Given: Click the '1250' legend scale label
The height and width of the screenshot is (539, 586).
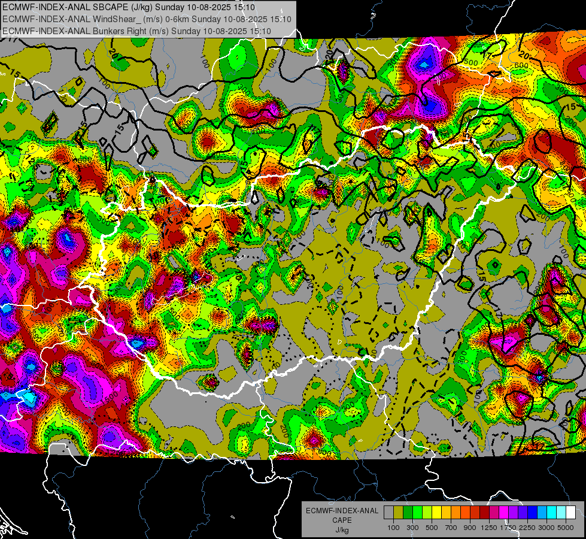Looking at the screenshot, I should click(489, 528).
